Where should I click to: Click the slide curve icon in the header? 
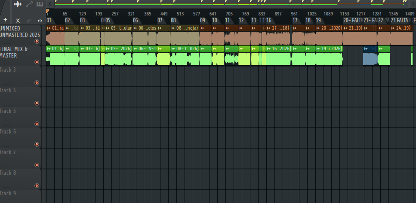[29, 20]
